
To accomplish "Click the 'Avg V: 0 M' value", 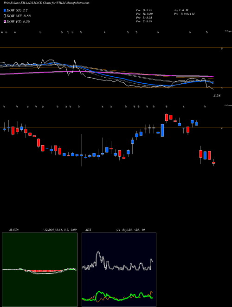I will 180,10.
